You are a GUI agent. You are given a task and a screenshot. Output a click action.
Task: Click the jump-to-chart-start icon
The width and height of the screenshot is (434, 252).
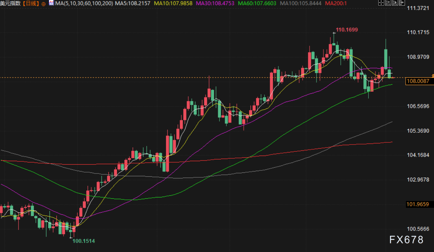[388, 3]
